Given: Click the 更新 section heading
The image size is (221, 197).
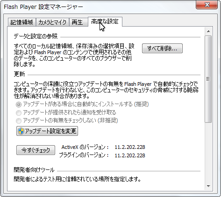Looking at the screenshot, I should click(x=19, y=74).
